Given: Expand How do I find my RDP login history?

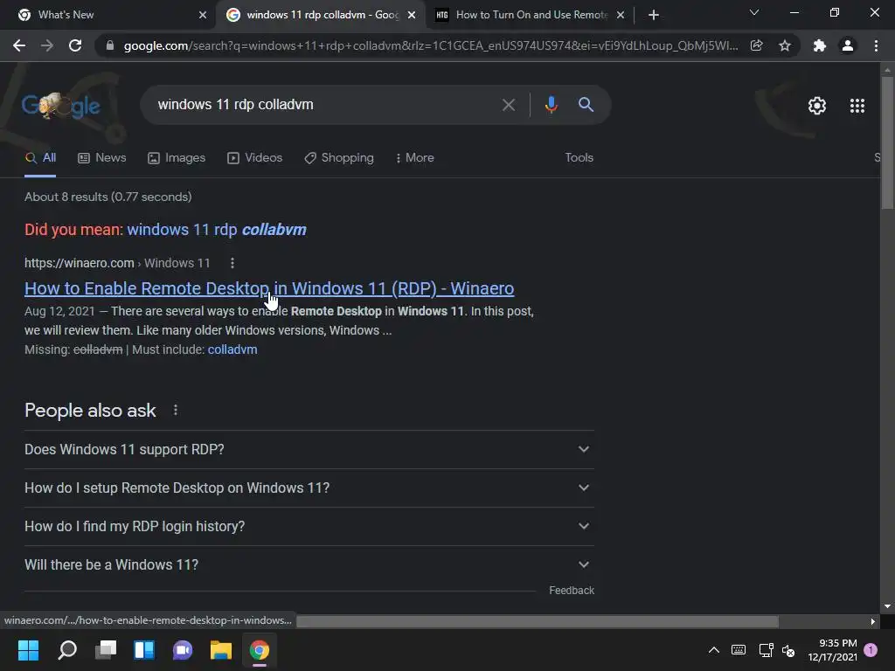Looking at the screenshot, I should [309, 526].
